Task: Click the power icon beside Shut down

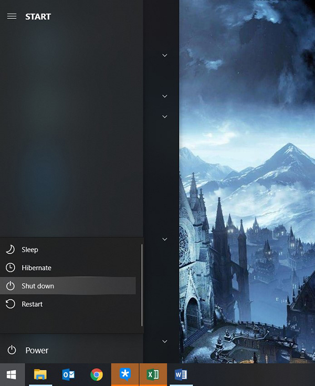Action: 10,286
